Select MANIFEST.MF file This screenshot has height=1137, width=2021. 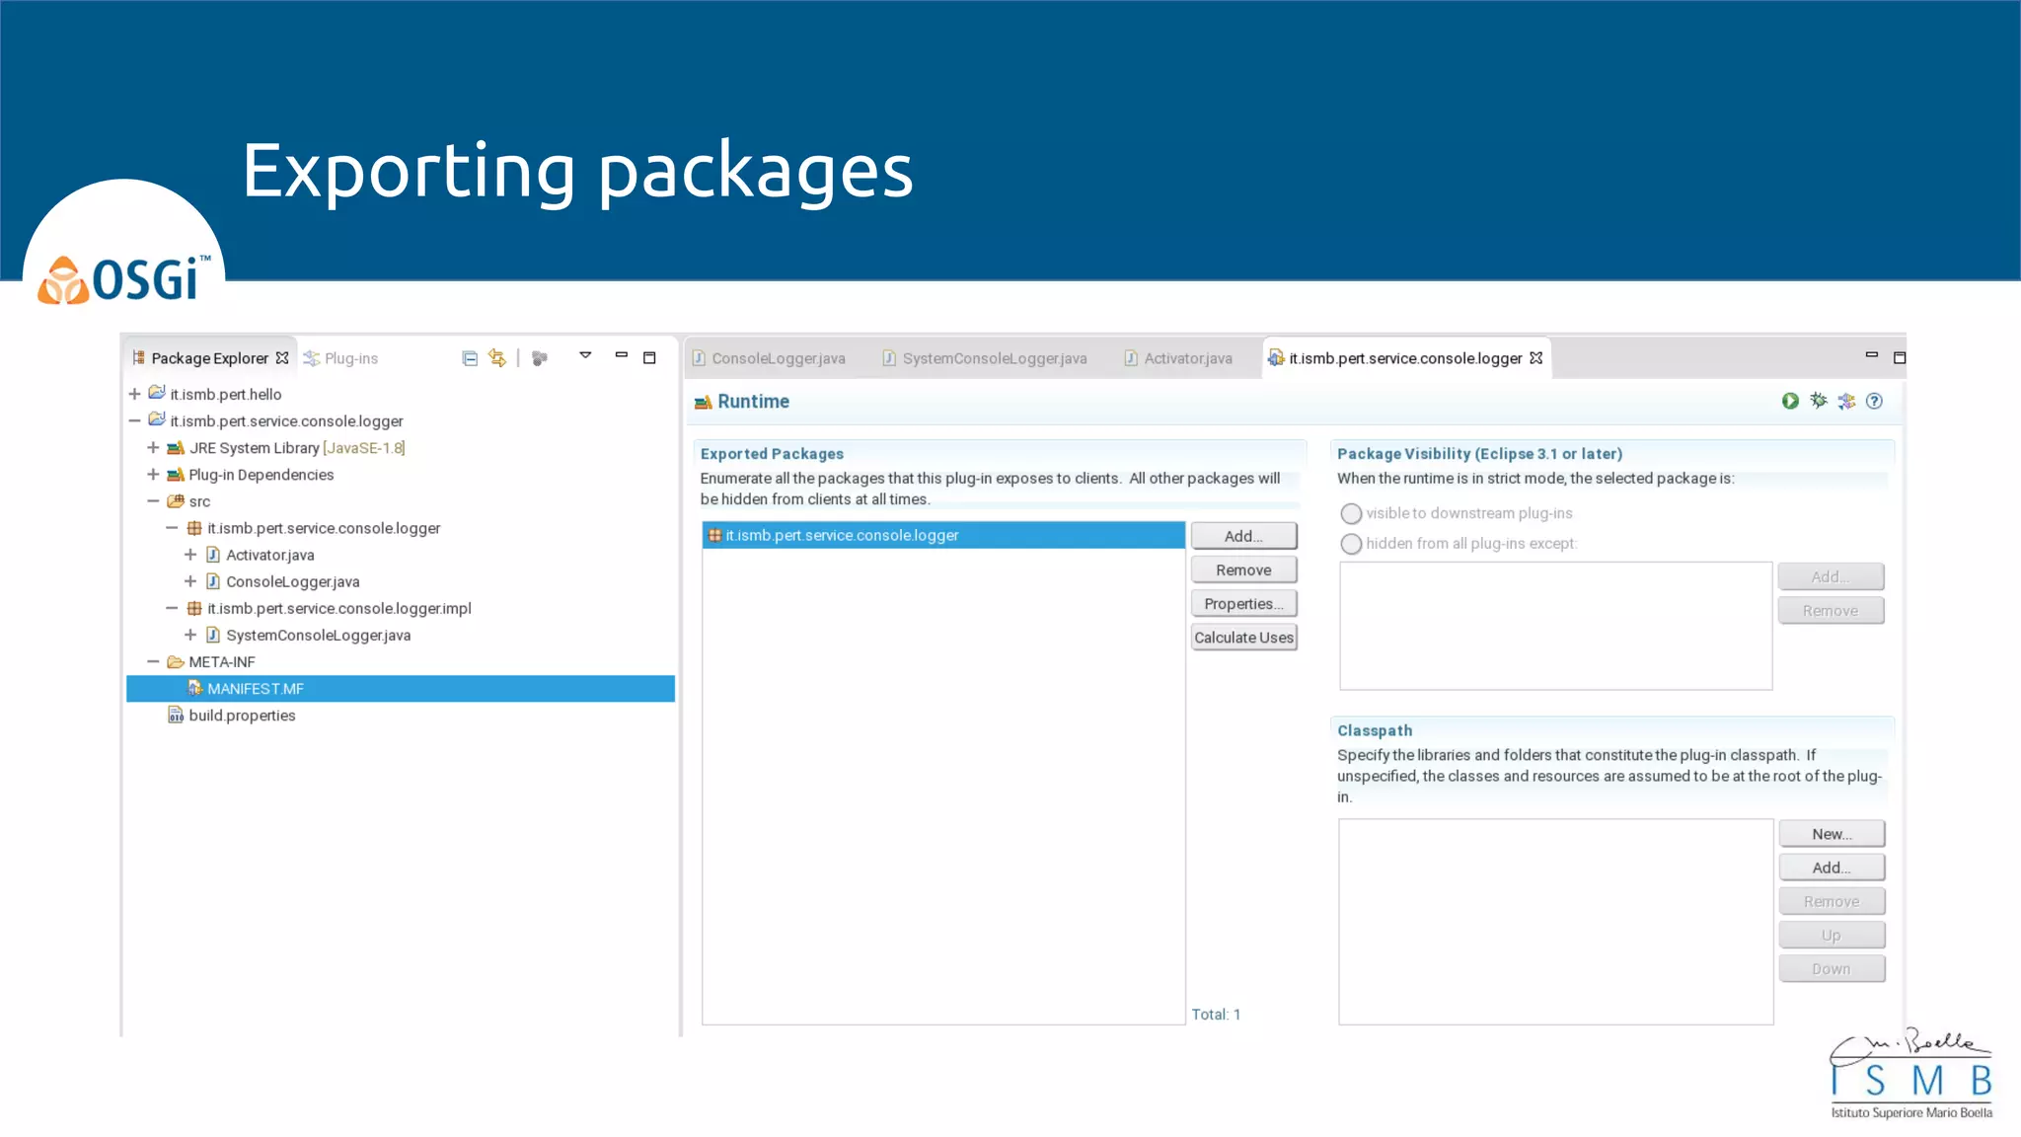[401, 689]
